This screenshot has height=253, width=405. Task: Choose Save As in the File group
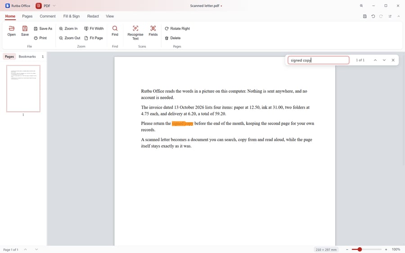(x=43, y=28)
